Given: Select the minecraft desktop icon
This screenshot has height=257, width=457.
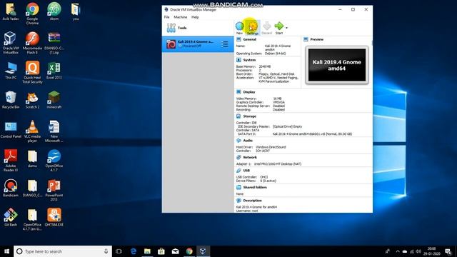Looking at the screenshot, I should tap(54, 100).
